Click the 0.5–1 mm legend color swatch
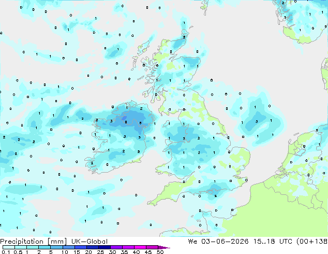This screenshot has height=254, width=328. point(21,247)
